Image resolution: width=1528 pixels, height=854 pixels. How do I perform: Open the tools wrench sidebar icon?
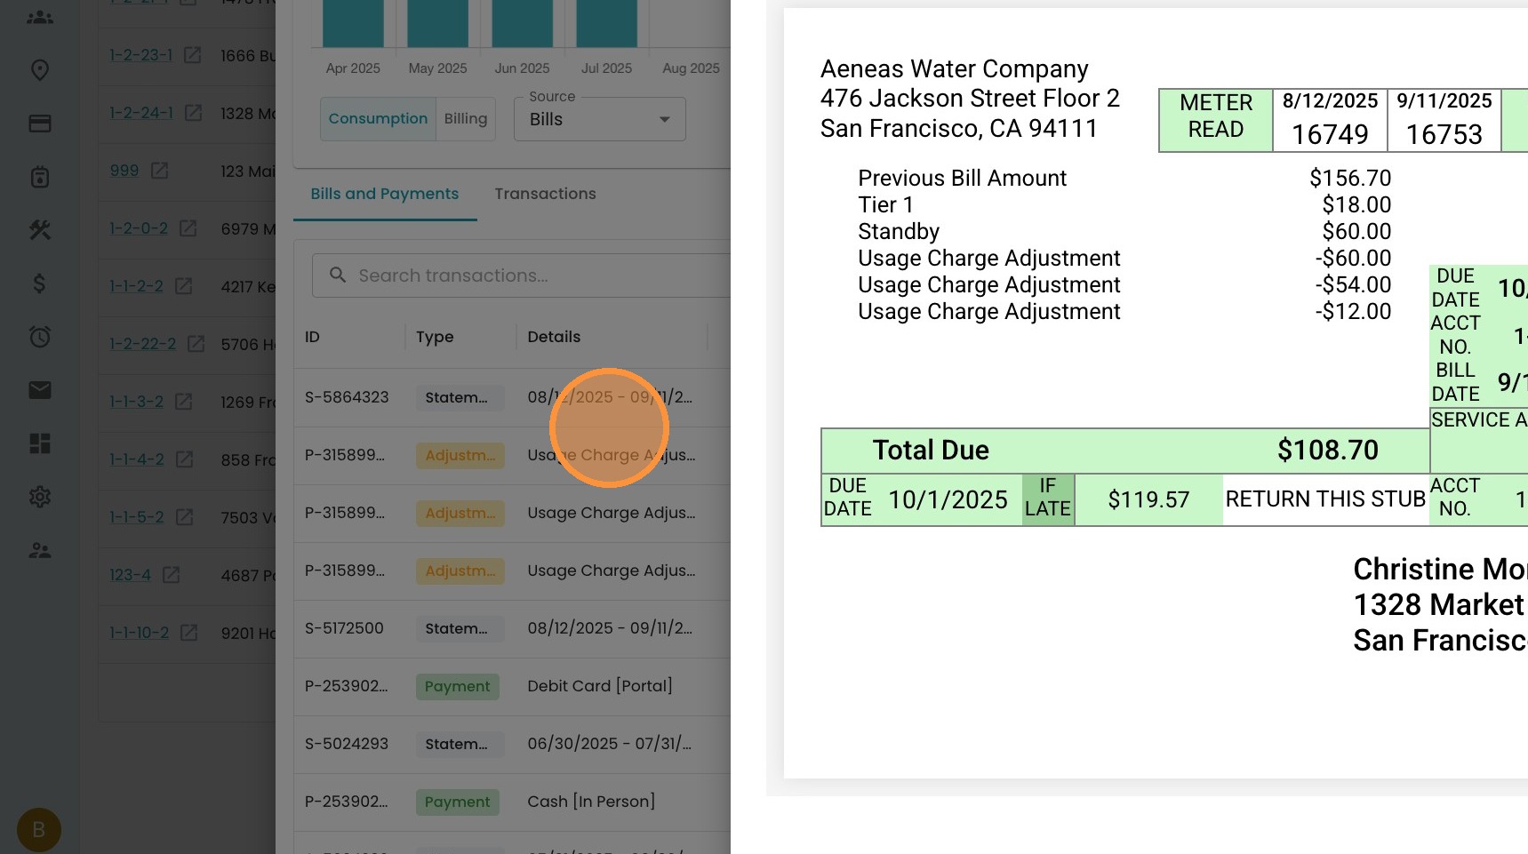(x=40, y=230)
